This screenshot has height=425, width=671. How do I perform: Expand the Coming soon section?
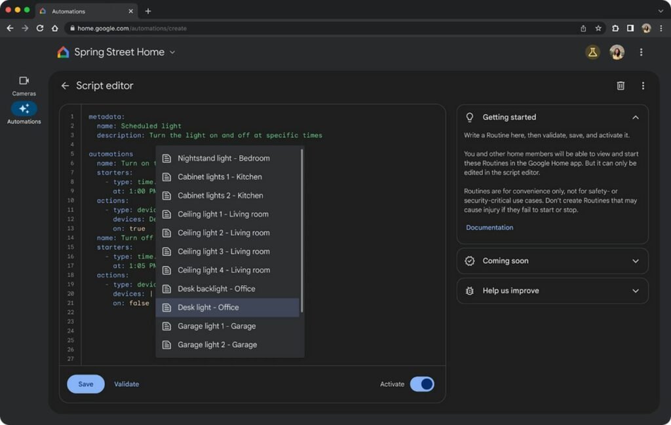tap(635, 261)
